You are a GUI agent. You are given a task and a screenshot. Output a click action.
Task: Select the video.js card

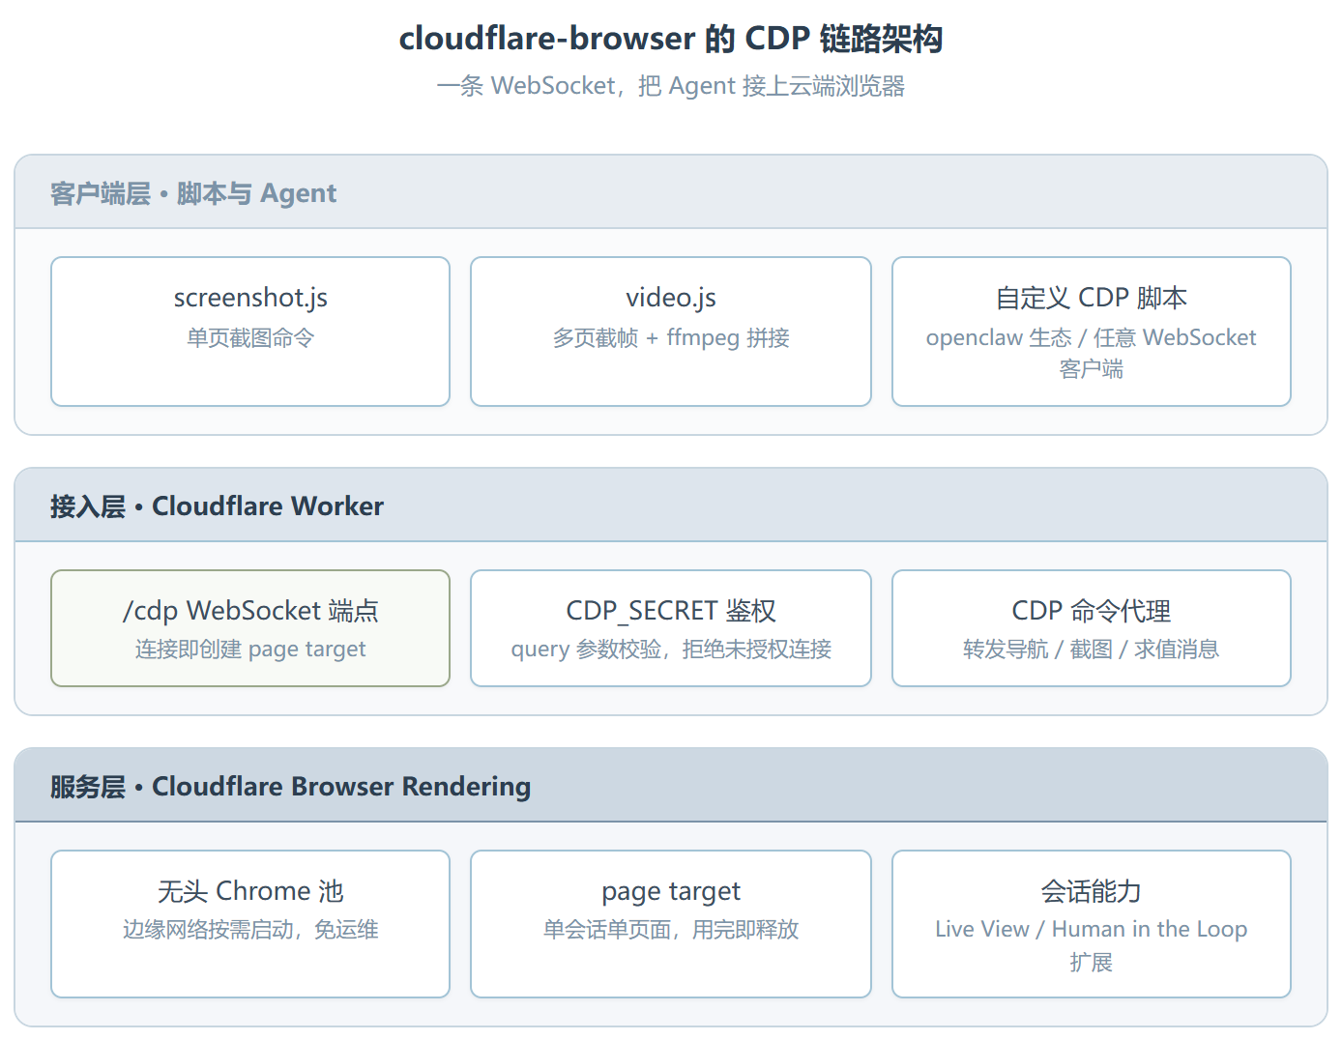click(x=671, y=332)
